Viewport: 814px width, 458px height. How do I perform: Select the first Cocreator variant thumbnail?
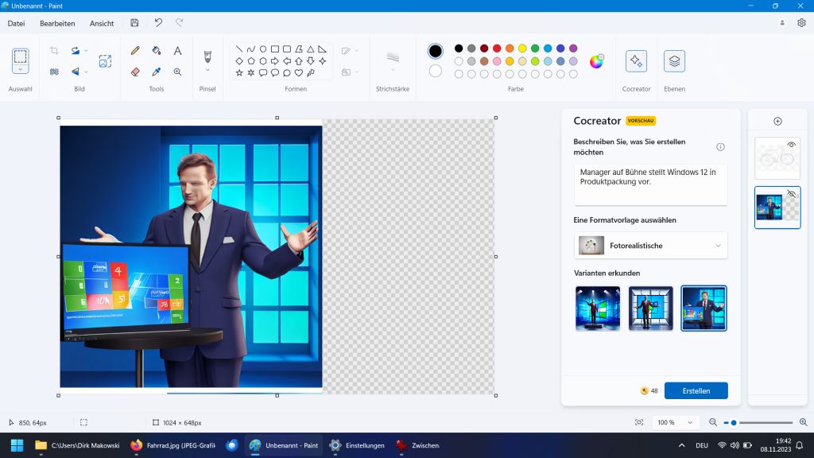[x=598, y=308]
